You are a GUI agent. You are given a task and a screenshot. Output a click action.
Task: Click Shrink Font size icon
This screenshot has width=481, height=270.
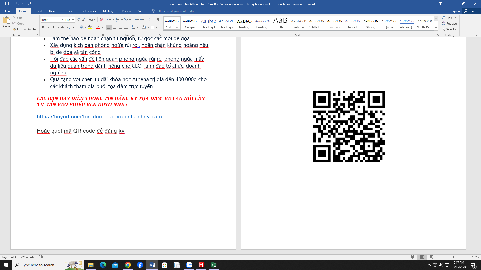click(x=83, y=20)
